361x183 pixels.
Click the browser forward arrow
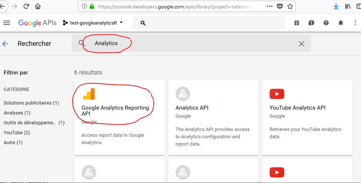pyautogui.click(x=14, y=6)
